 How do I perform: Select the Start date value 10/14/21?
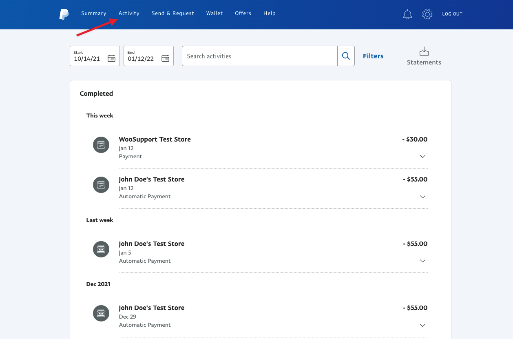click(x=87, y=59)
